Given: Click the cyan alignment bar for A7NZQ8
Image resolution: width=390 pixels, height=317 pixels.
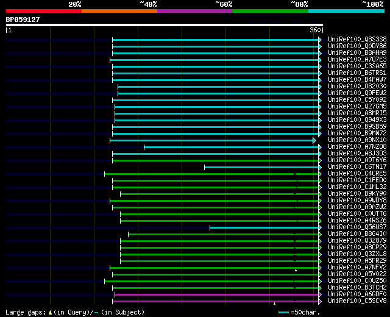Looking at the screenshot, I should [x=233, y=147].
